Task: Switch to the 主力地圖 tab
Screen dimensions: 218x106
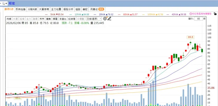Action: [56, 9]
